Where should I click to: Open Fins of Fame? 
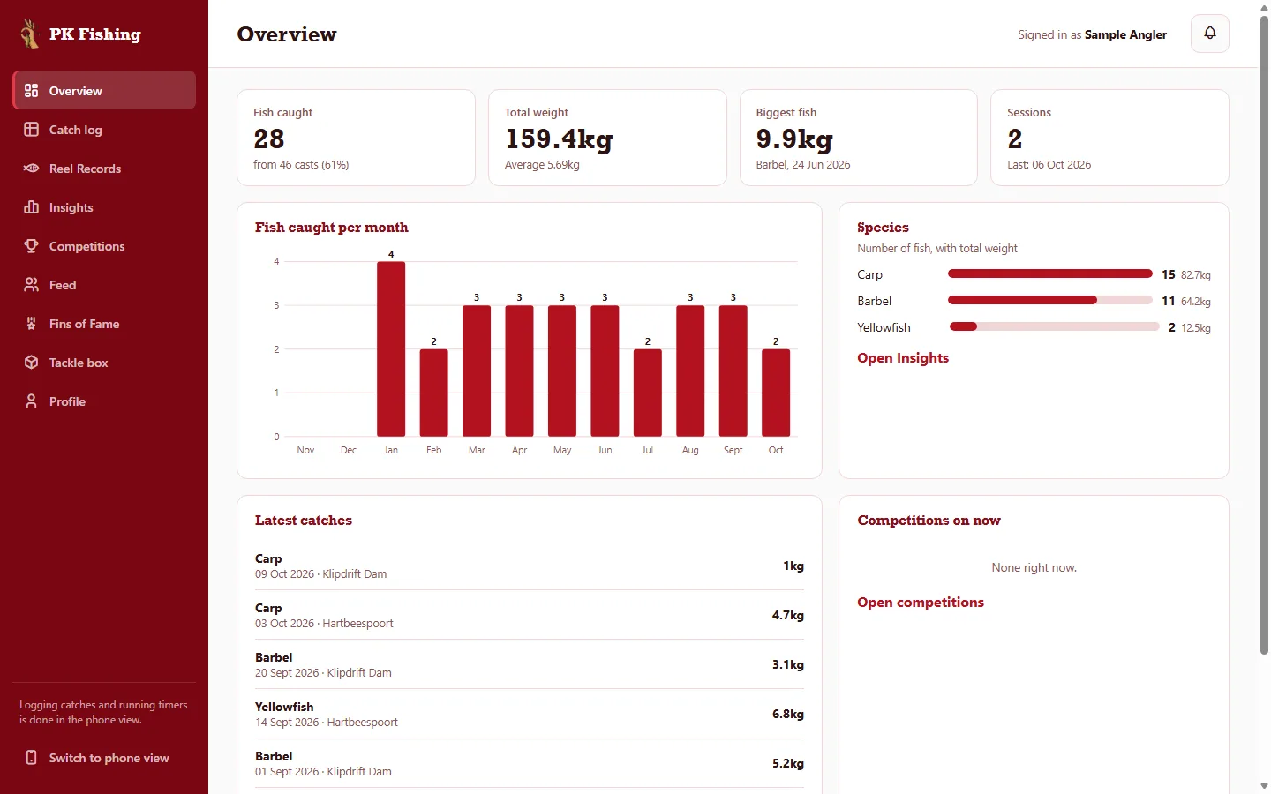click(x=104, y=324)
